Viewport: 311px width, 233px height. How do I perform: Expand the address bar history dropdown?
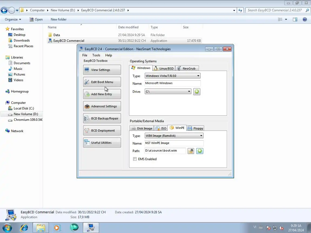point(234,10)
